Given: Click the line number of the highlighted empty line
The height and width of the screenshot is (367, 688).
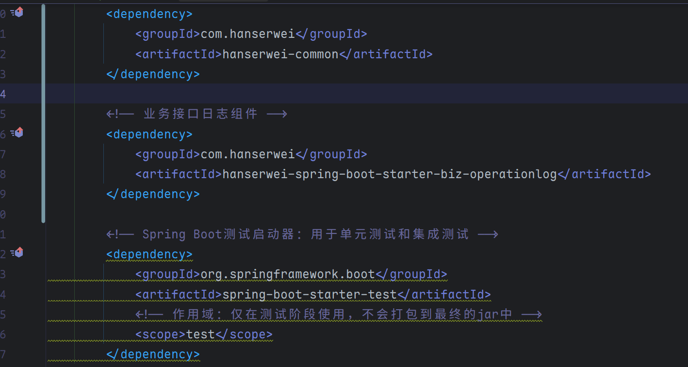Looking at the screenshot, I should click(x=3, y=94).
